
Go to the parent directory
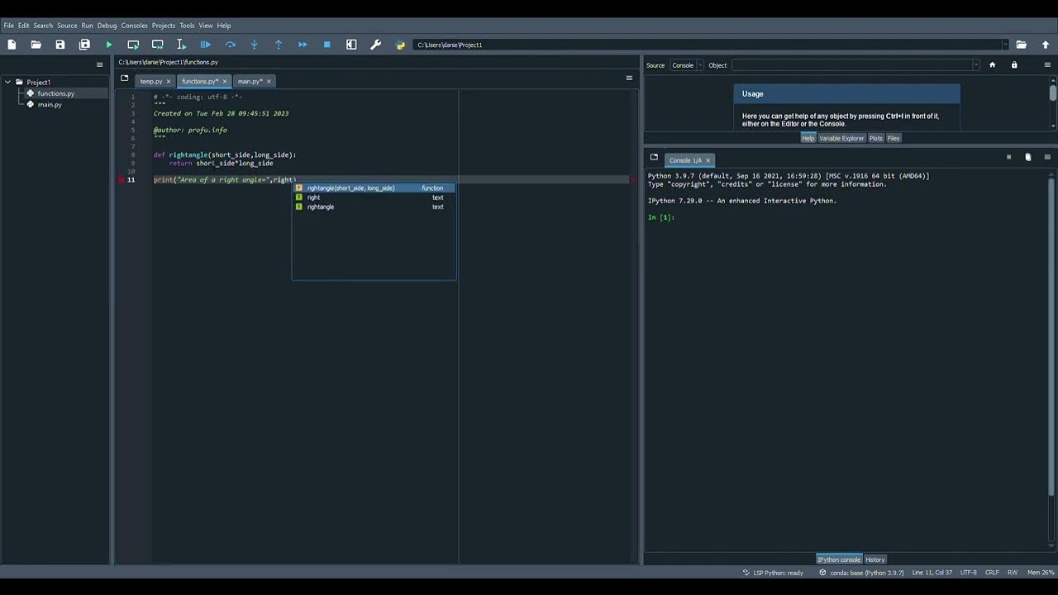(1046, 45)
